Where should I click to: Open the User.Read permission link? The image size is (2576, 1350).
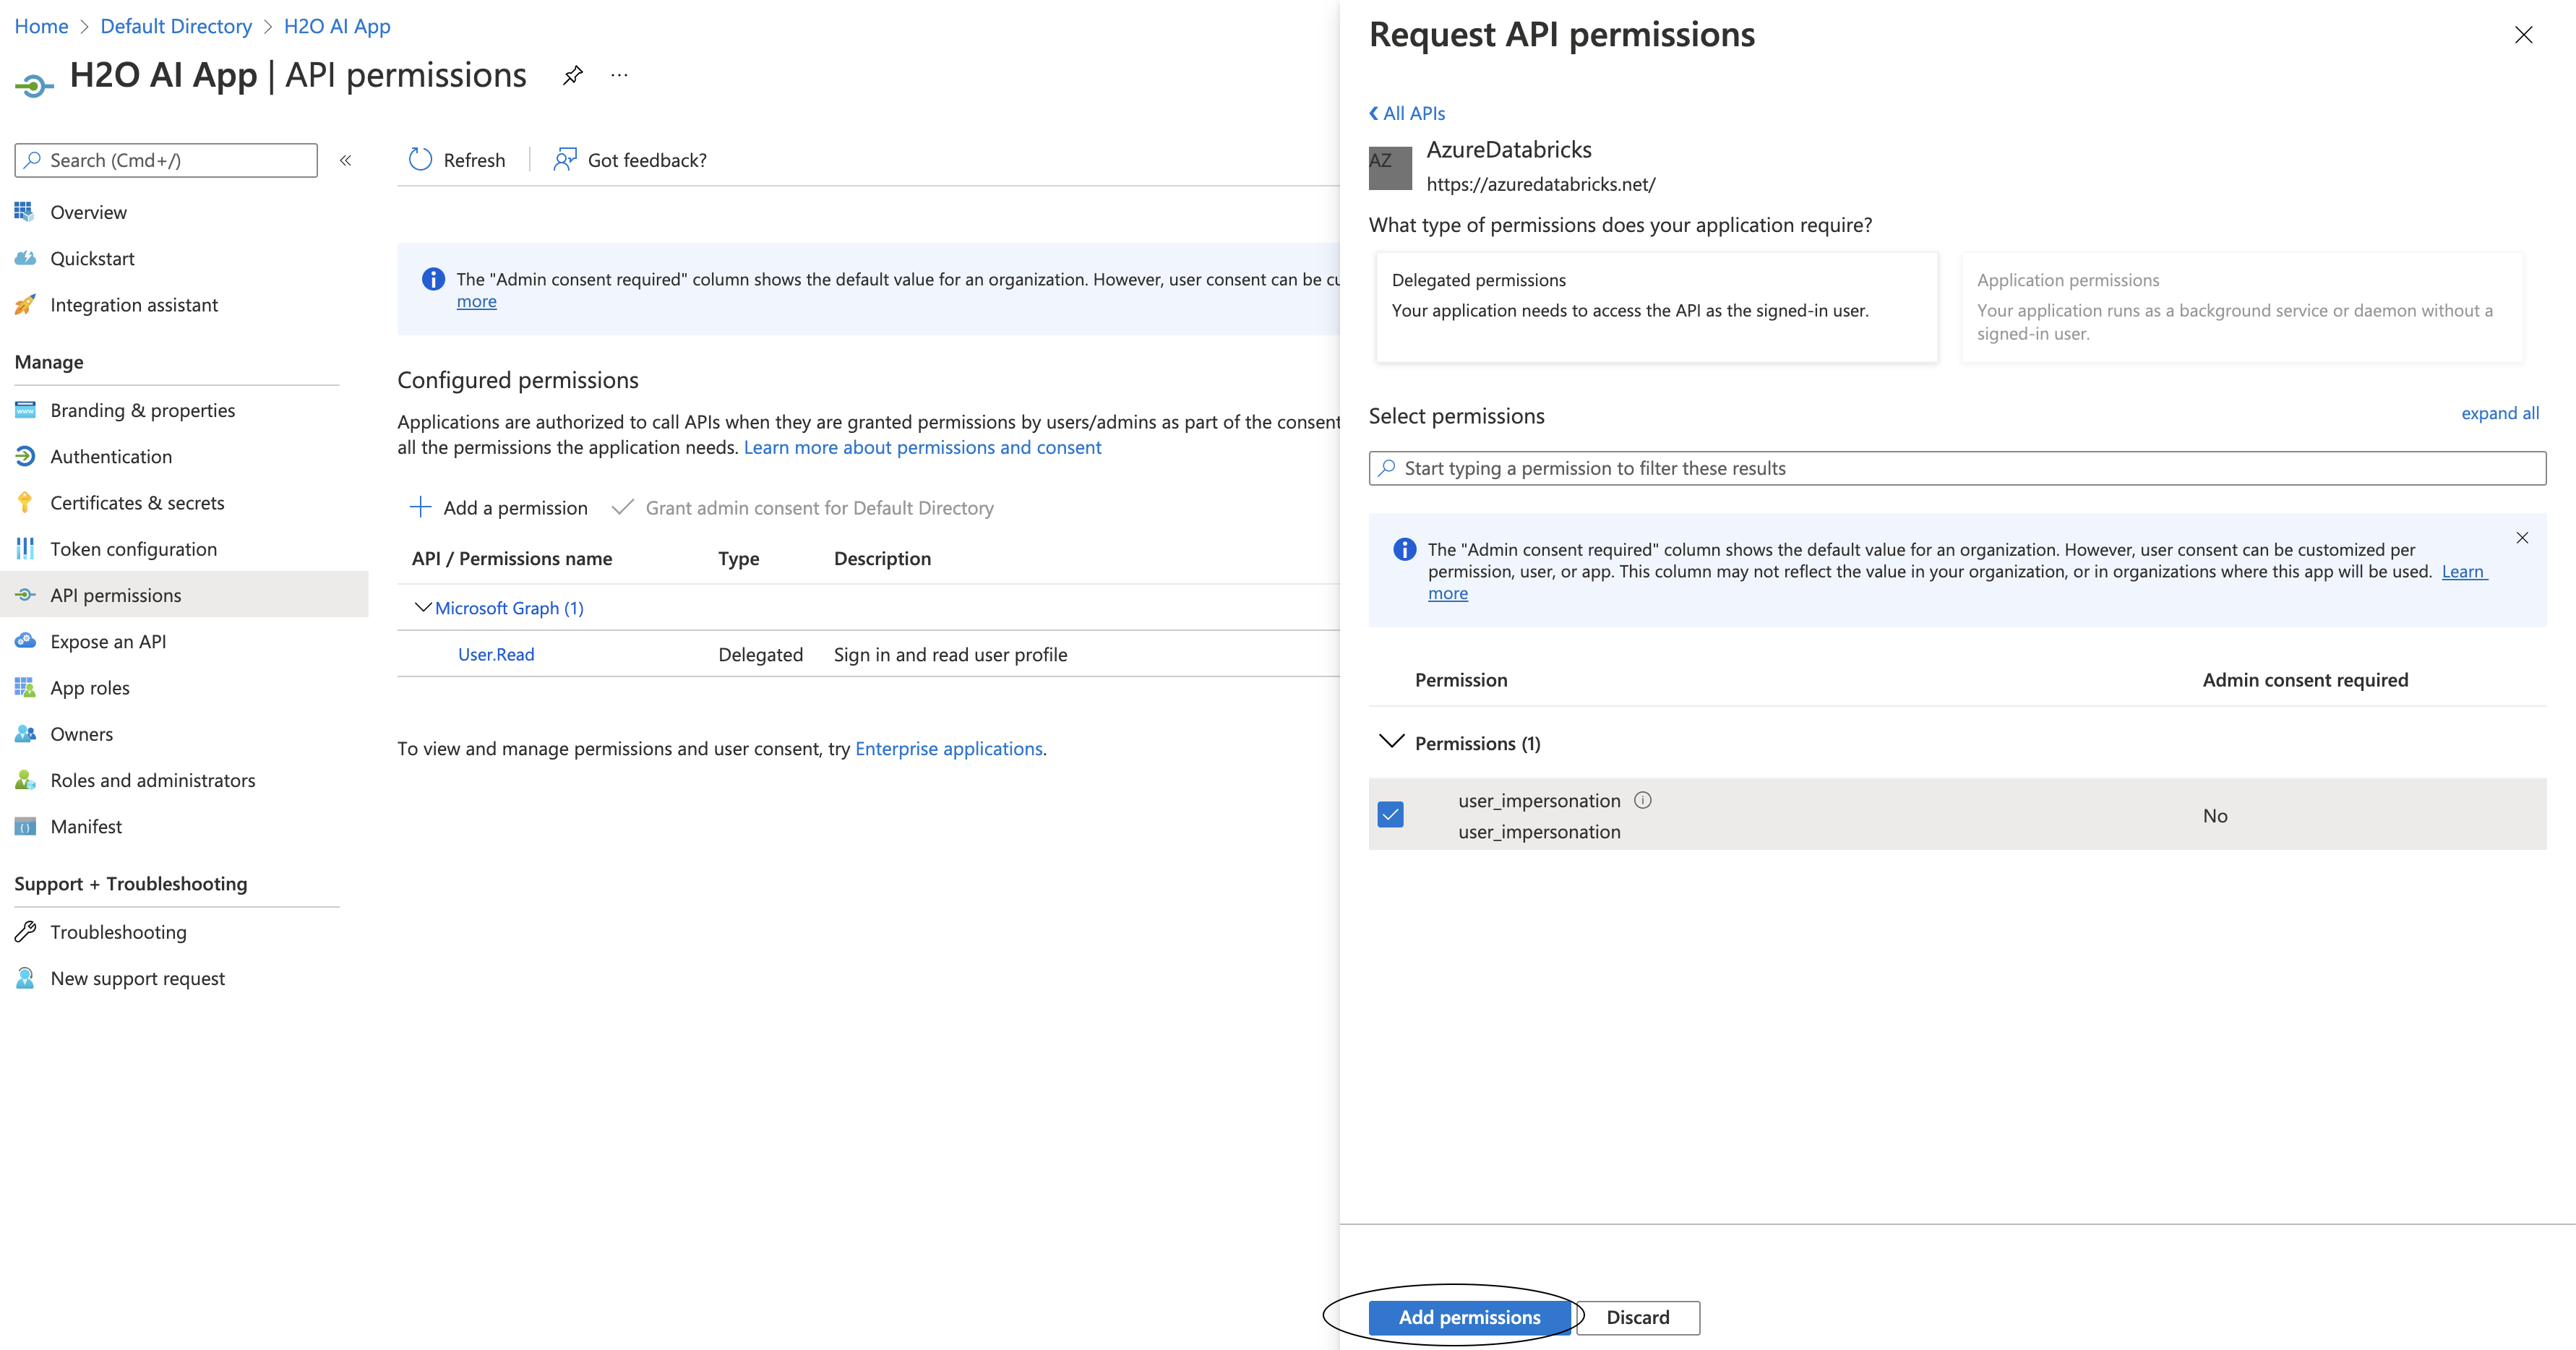(496, 654)
